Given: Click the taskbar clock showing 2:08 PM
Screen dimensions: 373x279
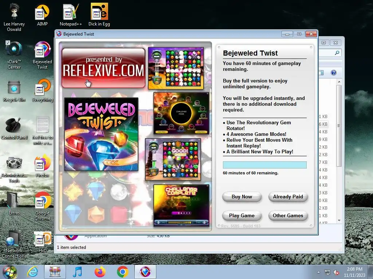Looking at the screenshot, I should 354,272.
